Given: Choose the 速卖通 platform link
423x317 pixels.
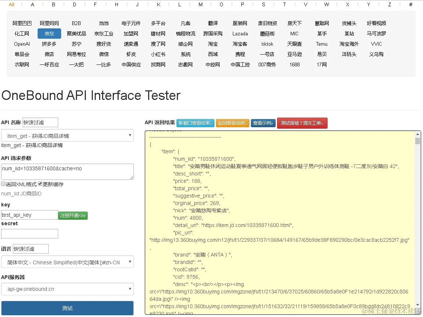Looking at the screenshot, I should click(x=131, y=44).
